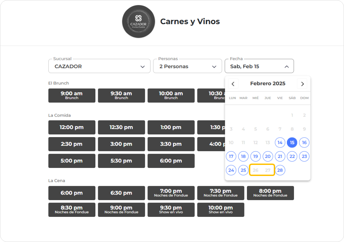344x242 pixels.
Task: Book 8:00 pm Noches de Fondue
Action: click(x=270, y=193)
